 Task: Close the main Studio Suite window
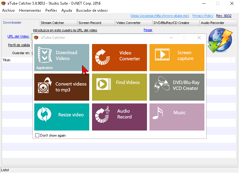click(232, 3)
